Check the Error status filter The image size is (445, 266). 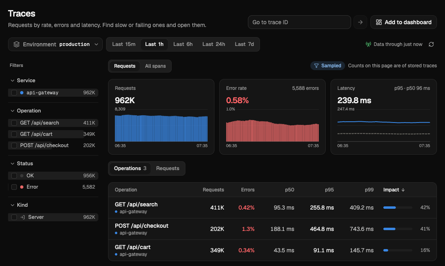pyautogui.click(x=14, y=187)
